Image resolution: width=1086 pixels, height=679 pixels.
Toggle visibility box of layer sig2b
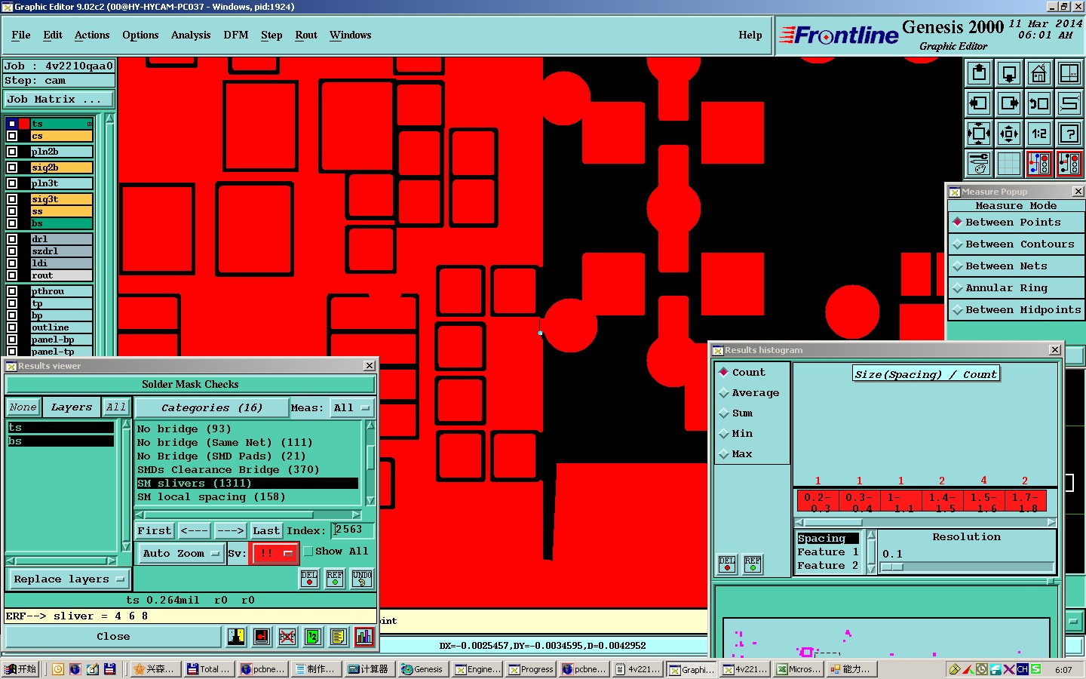(x=12, y=167)
